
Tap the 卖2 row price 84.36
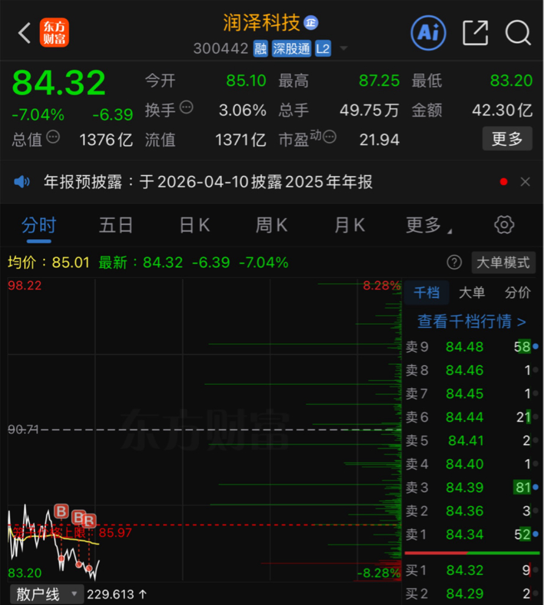coord(464,511)
